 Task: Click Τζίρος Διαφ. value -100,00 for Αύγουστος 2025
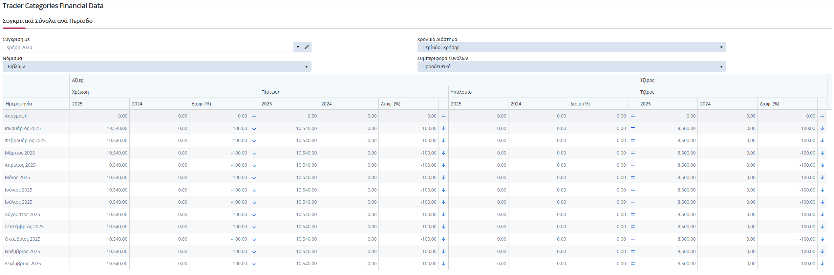coord(807,214)
